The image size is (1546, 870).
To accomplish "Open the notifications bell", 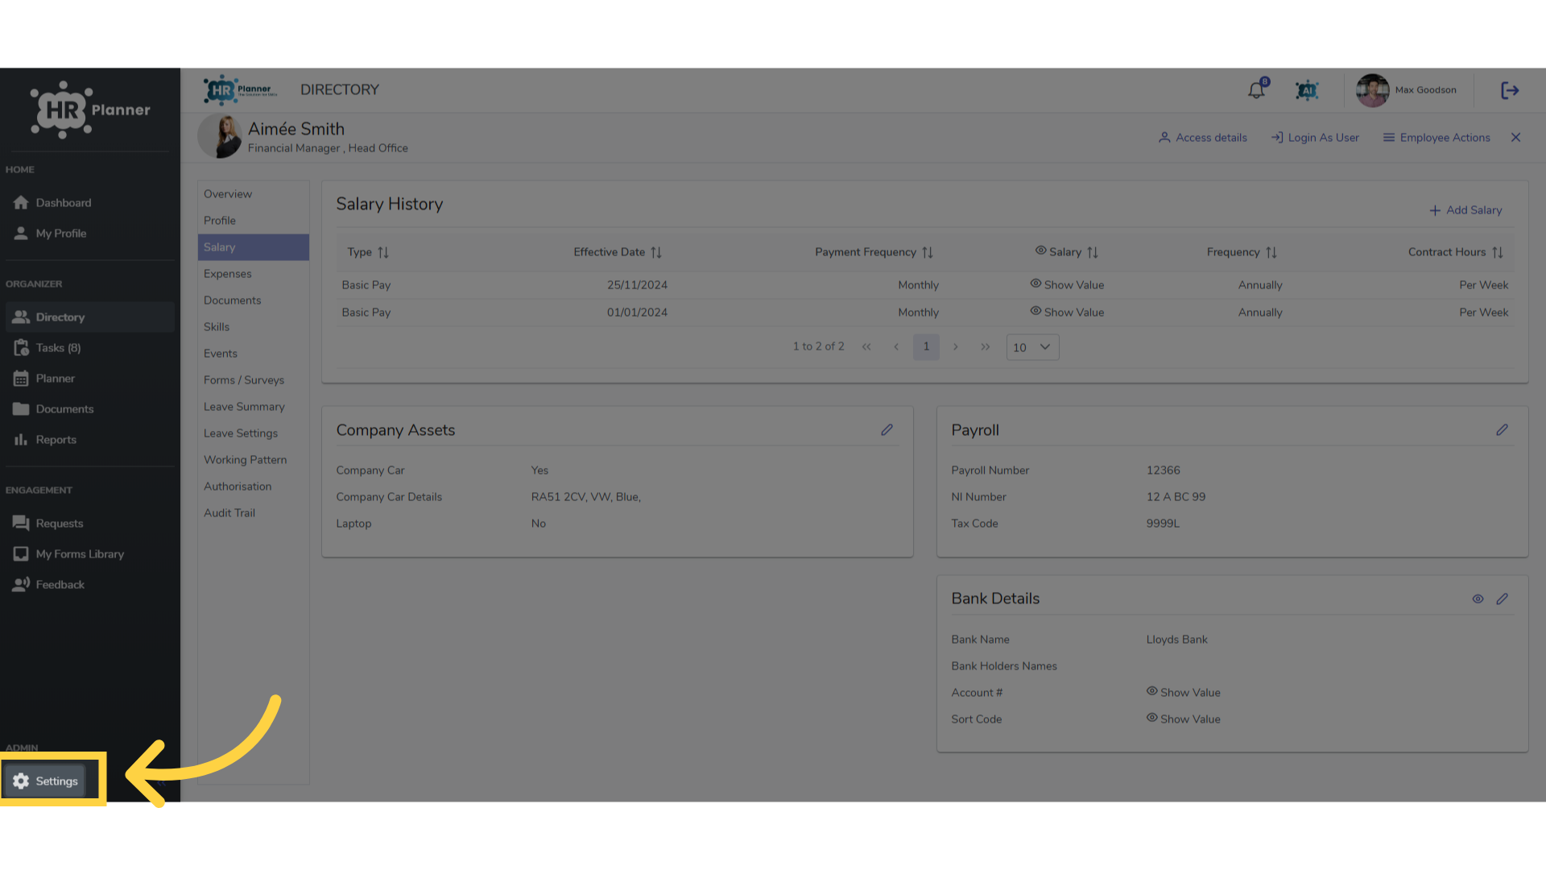I will coord(1256,90).
